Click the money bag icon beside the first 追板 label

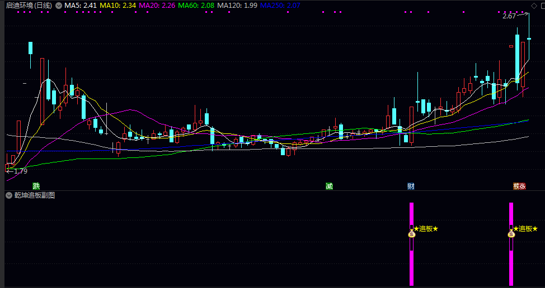point(411,234)
